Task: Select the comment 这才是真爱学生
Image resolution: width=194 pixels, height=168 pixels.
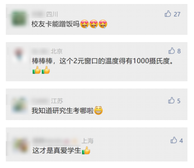Action: (x=57, y=151)
